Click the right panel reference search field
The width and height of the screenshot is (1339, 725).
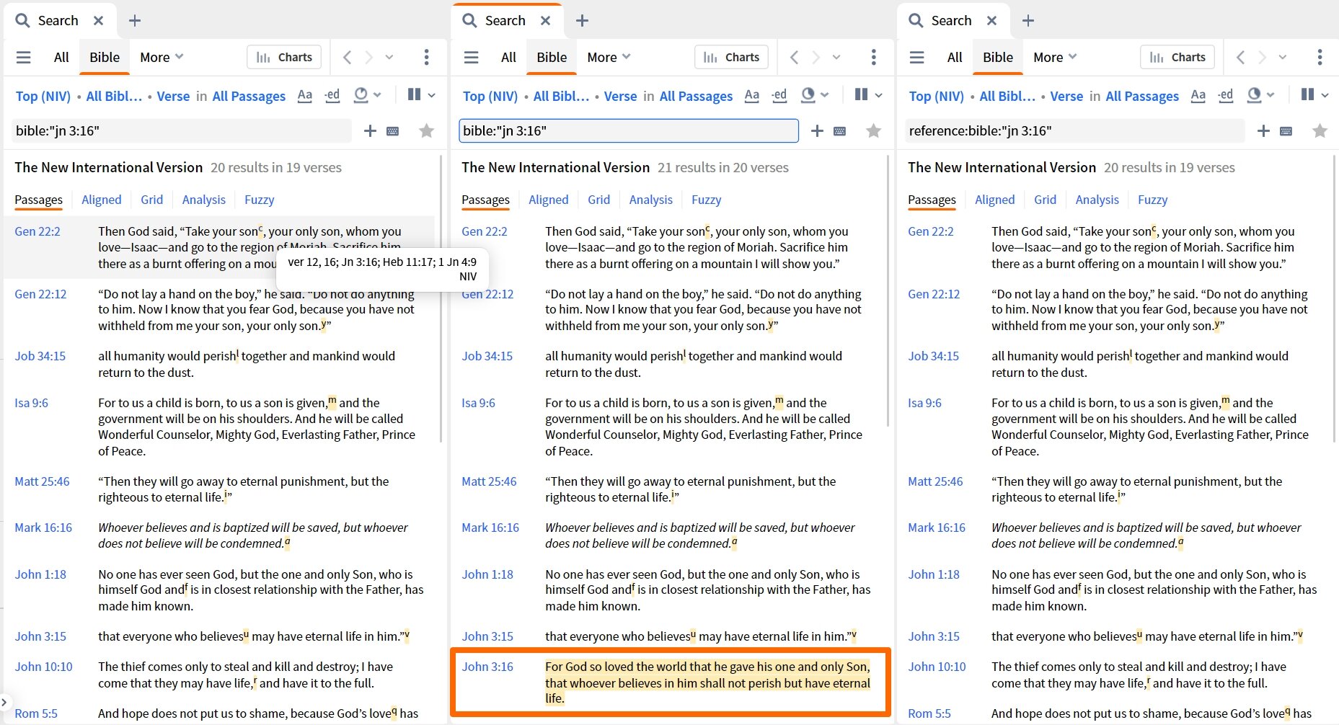1075,130
